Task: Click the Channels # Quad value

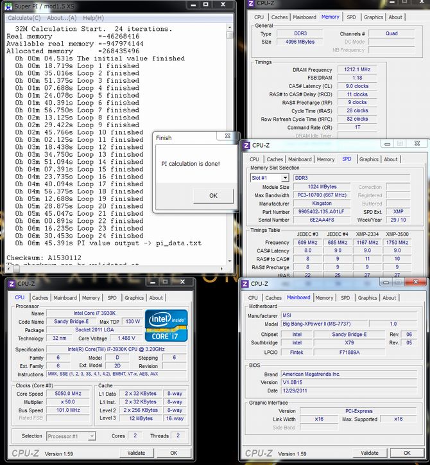Action: tap(391, 33)
